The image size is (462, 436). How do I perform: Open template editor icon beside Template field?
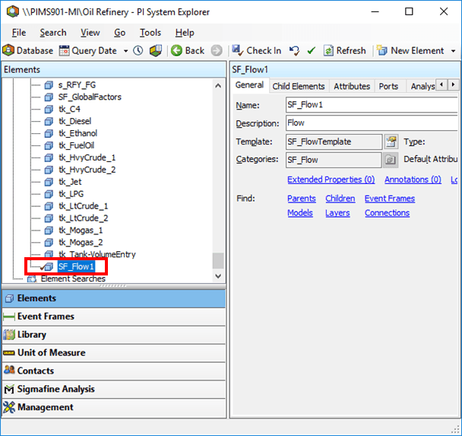(391, 142)
